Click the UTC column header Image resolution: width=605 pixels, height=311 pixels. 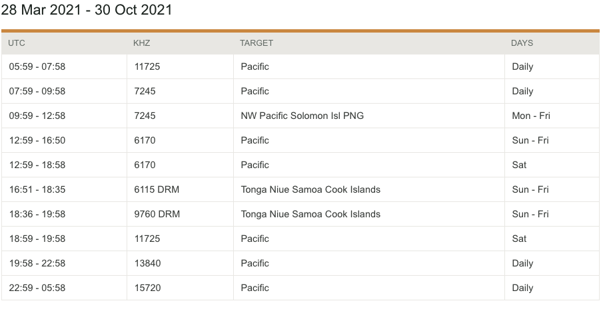17,43
